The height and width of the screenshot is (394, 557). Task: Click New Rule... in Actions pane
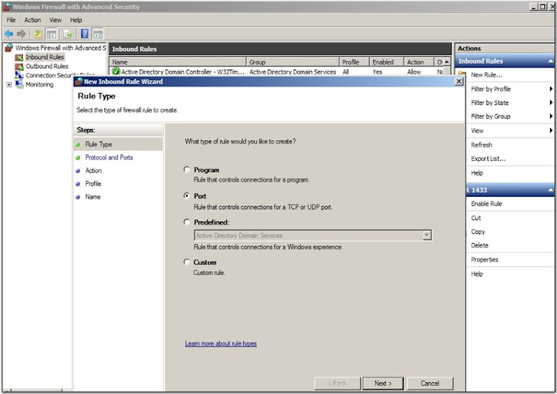486,74
